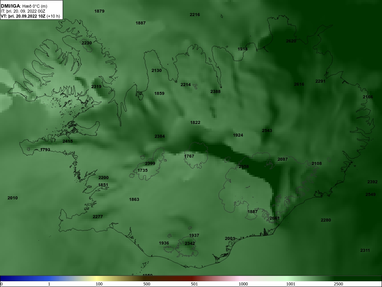Click the map value 2291
Image resolution: width=382 pixels, height=287 pixels.
pos(320,81)
